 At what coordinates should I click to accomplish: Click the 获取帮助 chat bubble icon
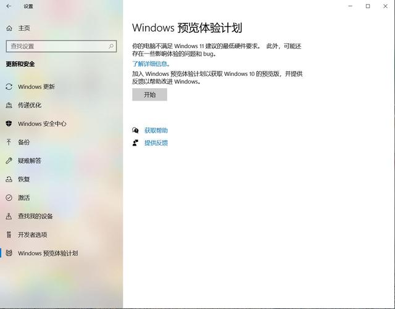(x=135, y=130)
